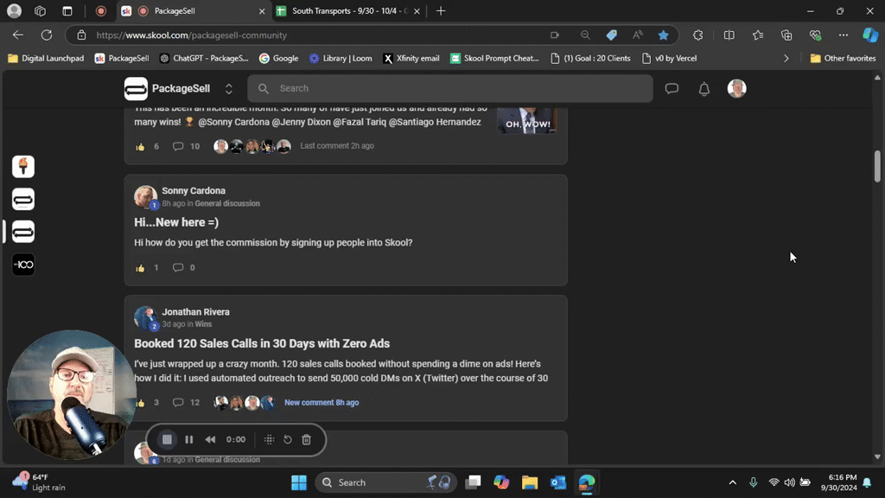The width and height of the screenshot is (885, 498).
Task: Open the notifications bell in Skool header
Action: pos(704,88)
